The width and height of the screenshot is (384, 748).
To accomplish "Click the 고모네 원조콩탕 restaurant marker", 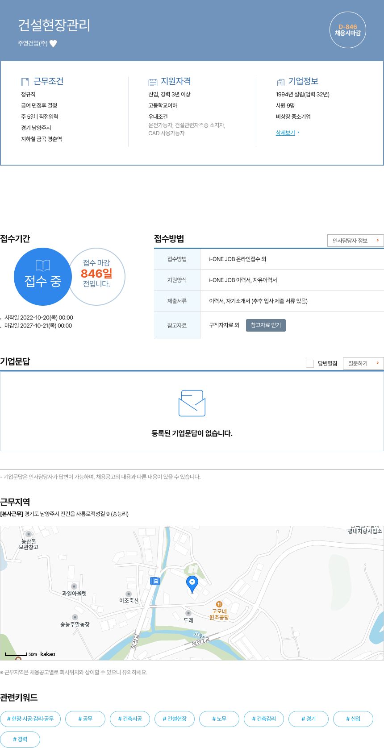I will pyautogui.click(x=219, y=604).
